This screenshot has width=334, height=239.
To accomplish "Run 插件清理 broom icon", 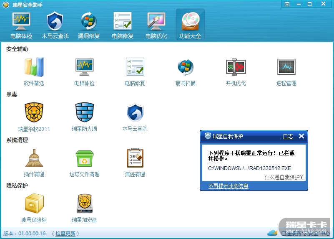I will [x=34, y=158].
